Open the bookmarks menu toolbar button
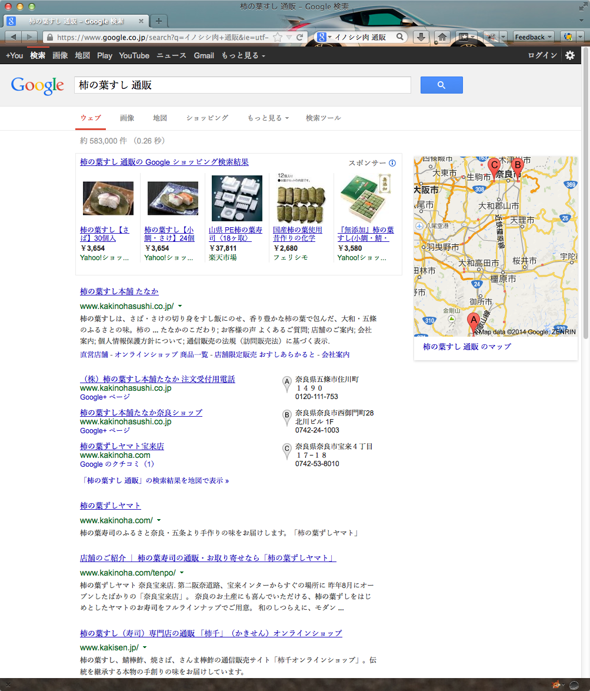The image size is (590, 691). tap(466, 37)
